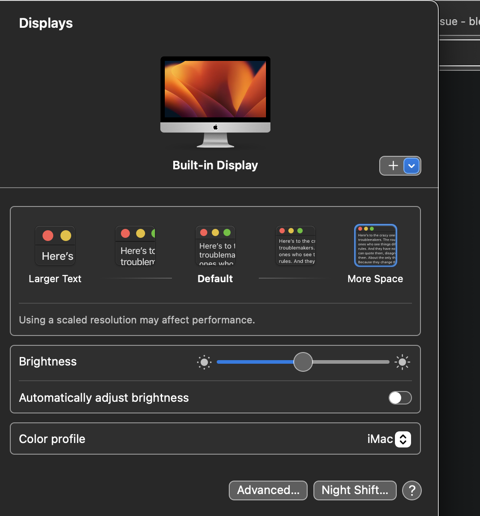Select the Larger Text resolution preview

55,245
